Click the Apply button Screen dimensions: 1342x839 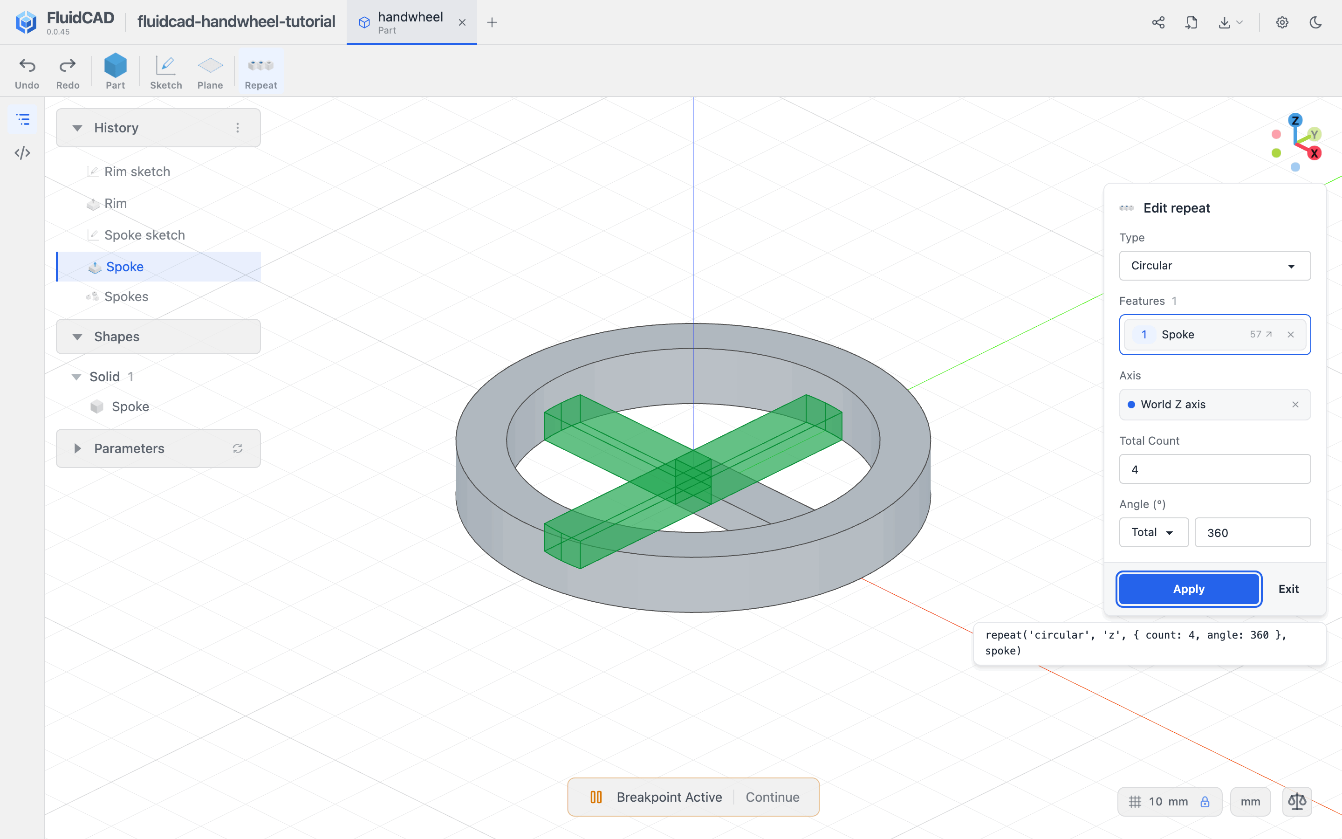1189,589
